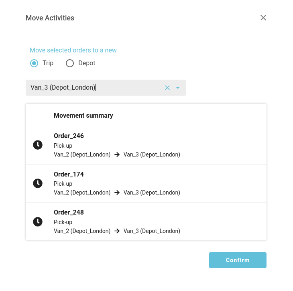Click the Movement summary header

(83, 115)
